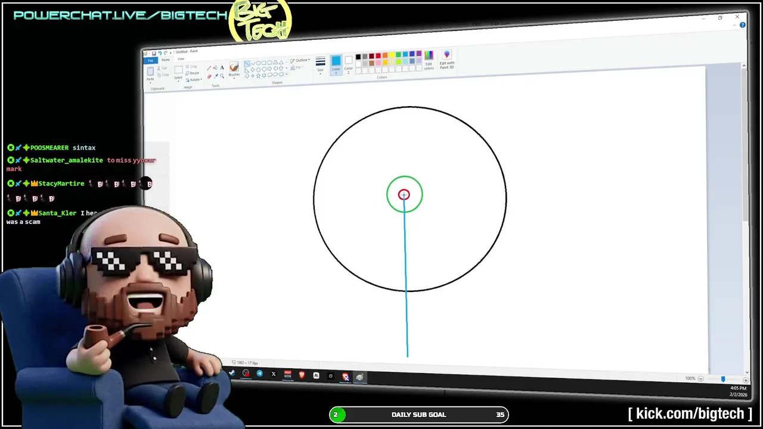Click the Resize command
The height and width of the screenshot is (429, 763).
(x=192, y=73)
